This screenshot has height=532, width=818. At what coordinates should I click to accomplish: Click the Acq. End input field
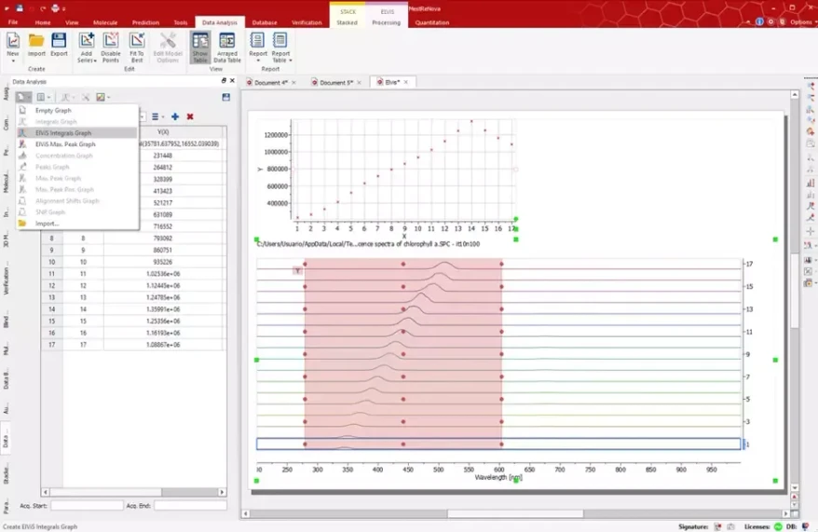(190, 505)
